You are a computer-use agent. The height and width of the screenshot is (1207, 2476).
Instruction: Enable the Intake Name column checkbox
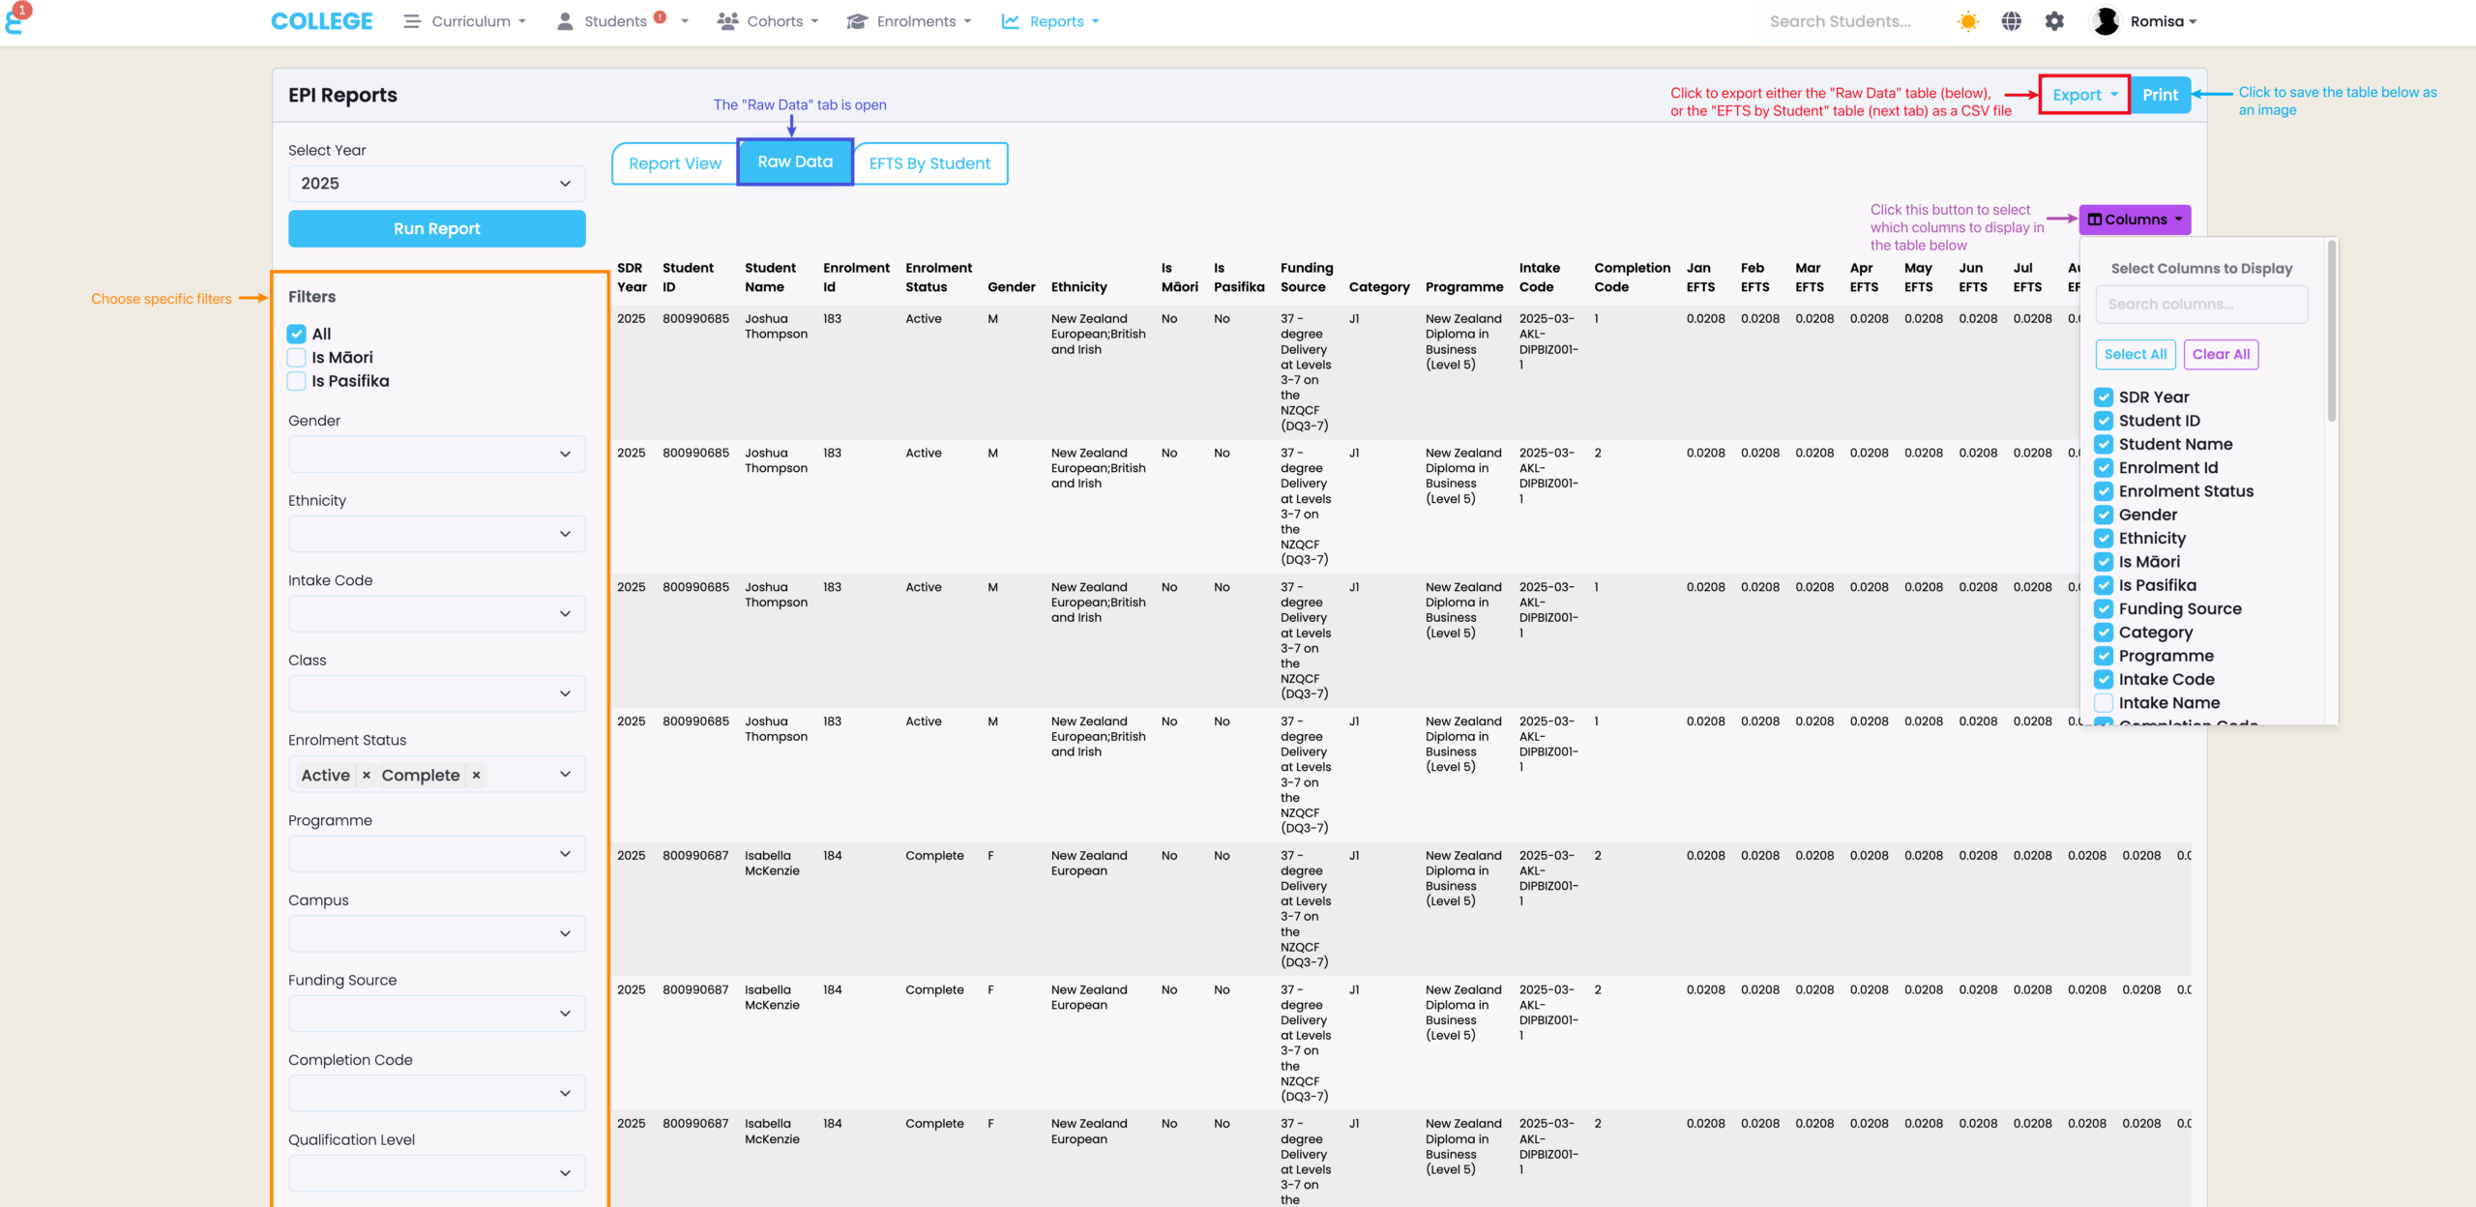click(x=2104, y=703)
